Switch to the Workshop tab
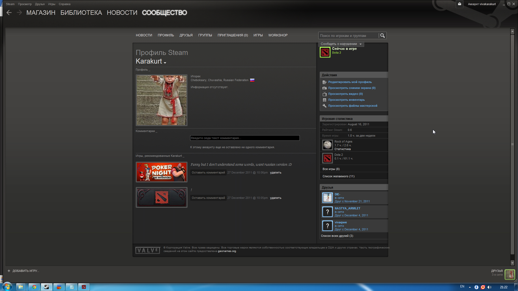518x291 pixels. [x=278, y=35]
